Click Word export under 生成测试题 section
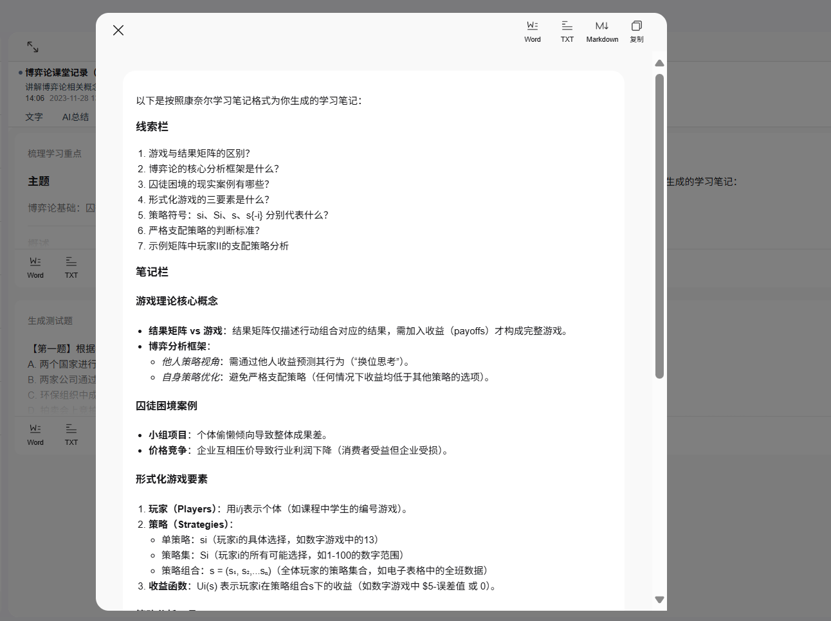The width and height of the screenshot is (831, 621). 35,435
